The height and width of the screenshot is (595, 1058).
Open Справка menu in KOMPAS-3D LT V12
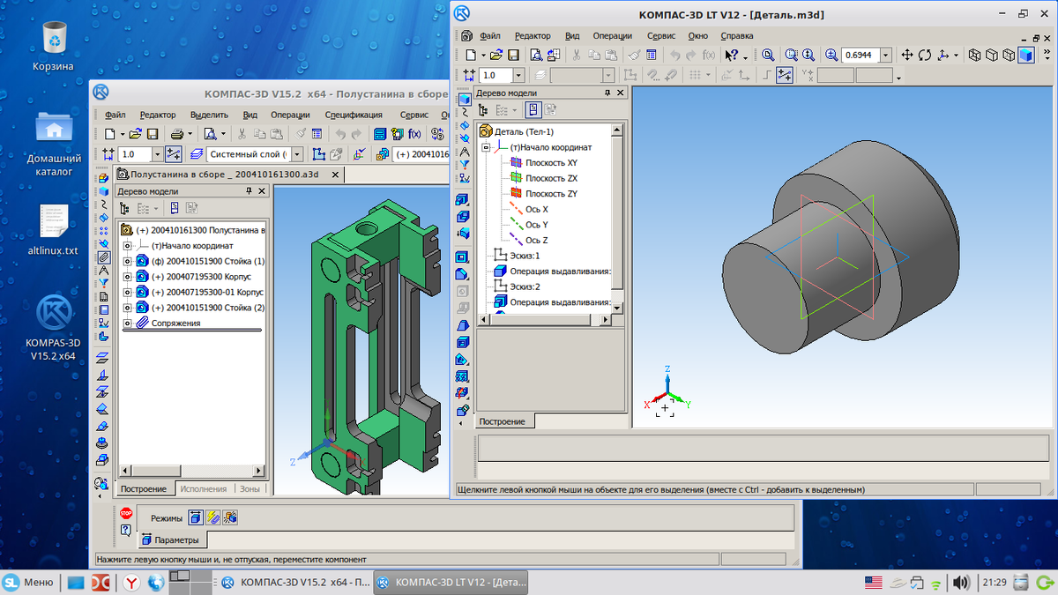click(737, 36)
